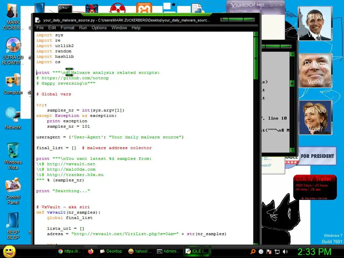Open the File menu in IDLE
Screen dimensions: 344x258
(40, 28)
